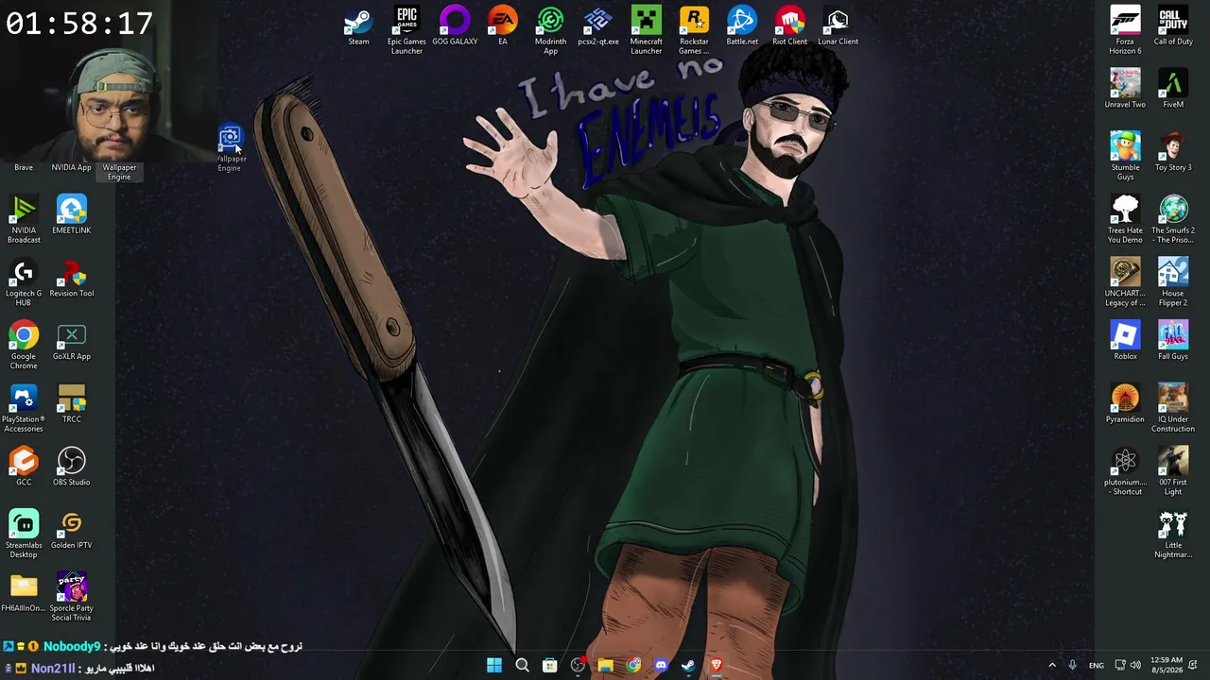The width and height of the screenshot is (1210, 680).
Task: Select the Streamlabs Desktop shortcut
Action: [24, 535]
